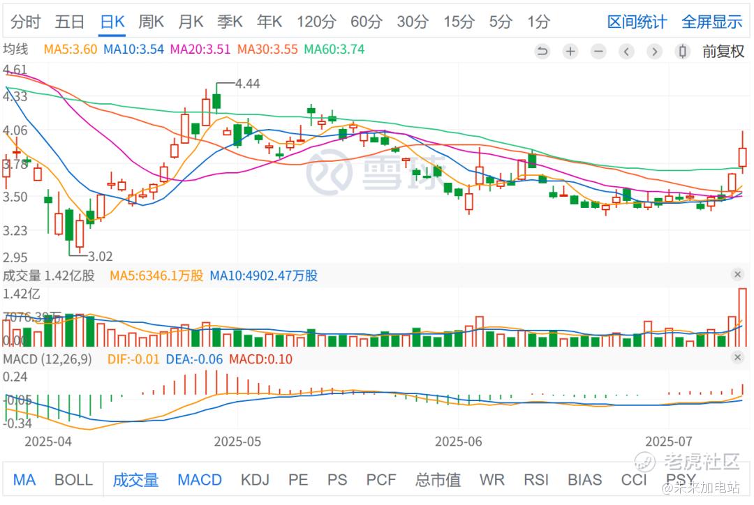Enable the PSY indicator

click(681, 479)
